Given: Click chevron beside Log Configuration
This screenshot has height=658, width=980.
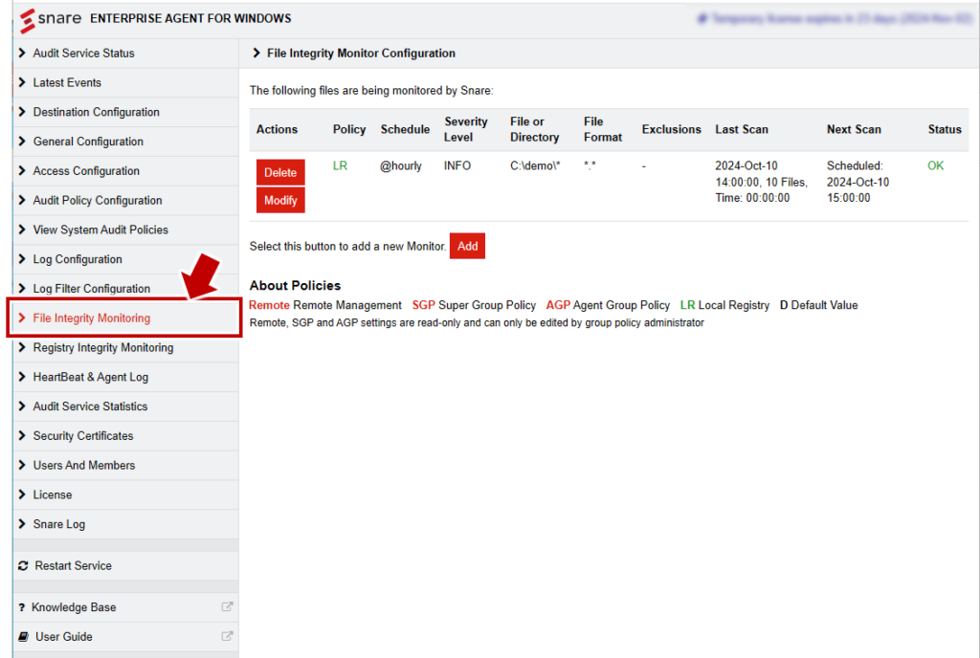Looking at the screenshot, I should (22, 259).
